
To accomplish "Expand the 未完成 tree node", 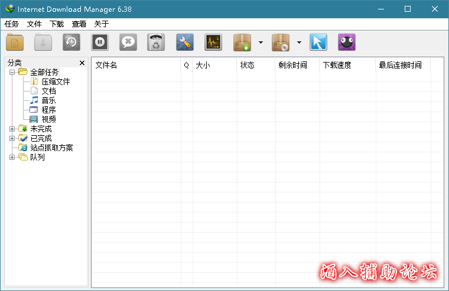I will click(12, 129).
